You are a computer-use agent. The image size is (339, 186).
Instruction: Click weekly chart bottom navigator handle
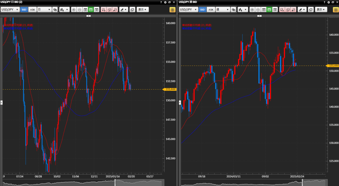click(303, 182)
